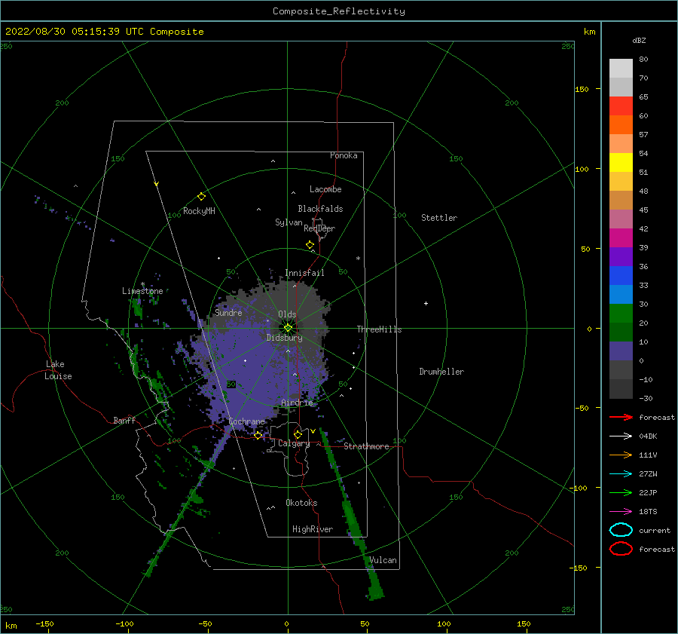The height and width of the screenshot is (634, 678).
Task: Click the yellow diamond marker below Cochrane
Action: point(258,436)
